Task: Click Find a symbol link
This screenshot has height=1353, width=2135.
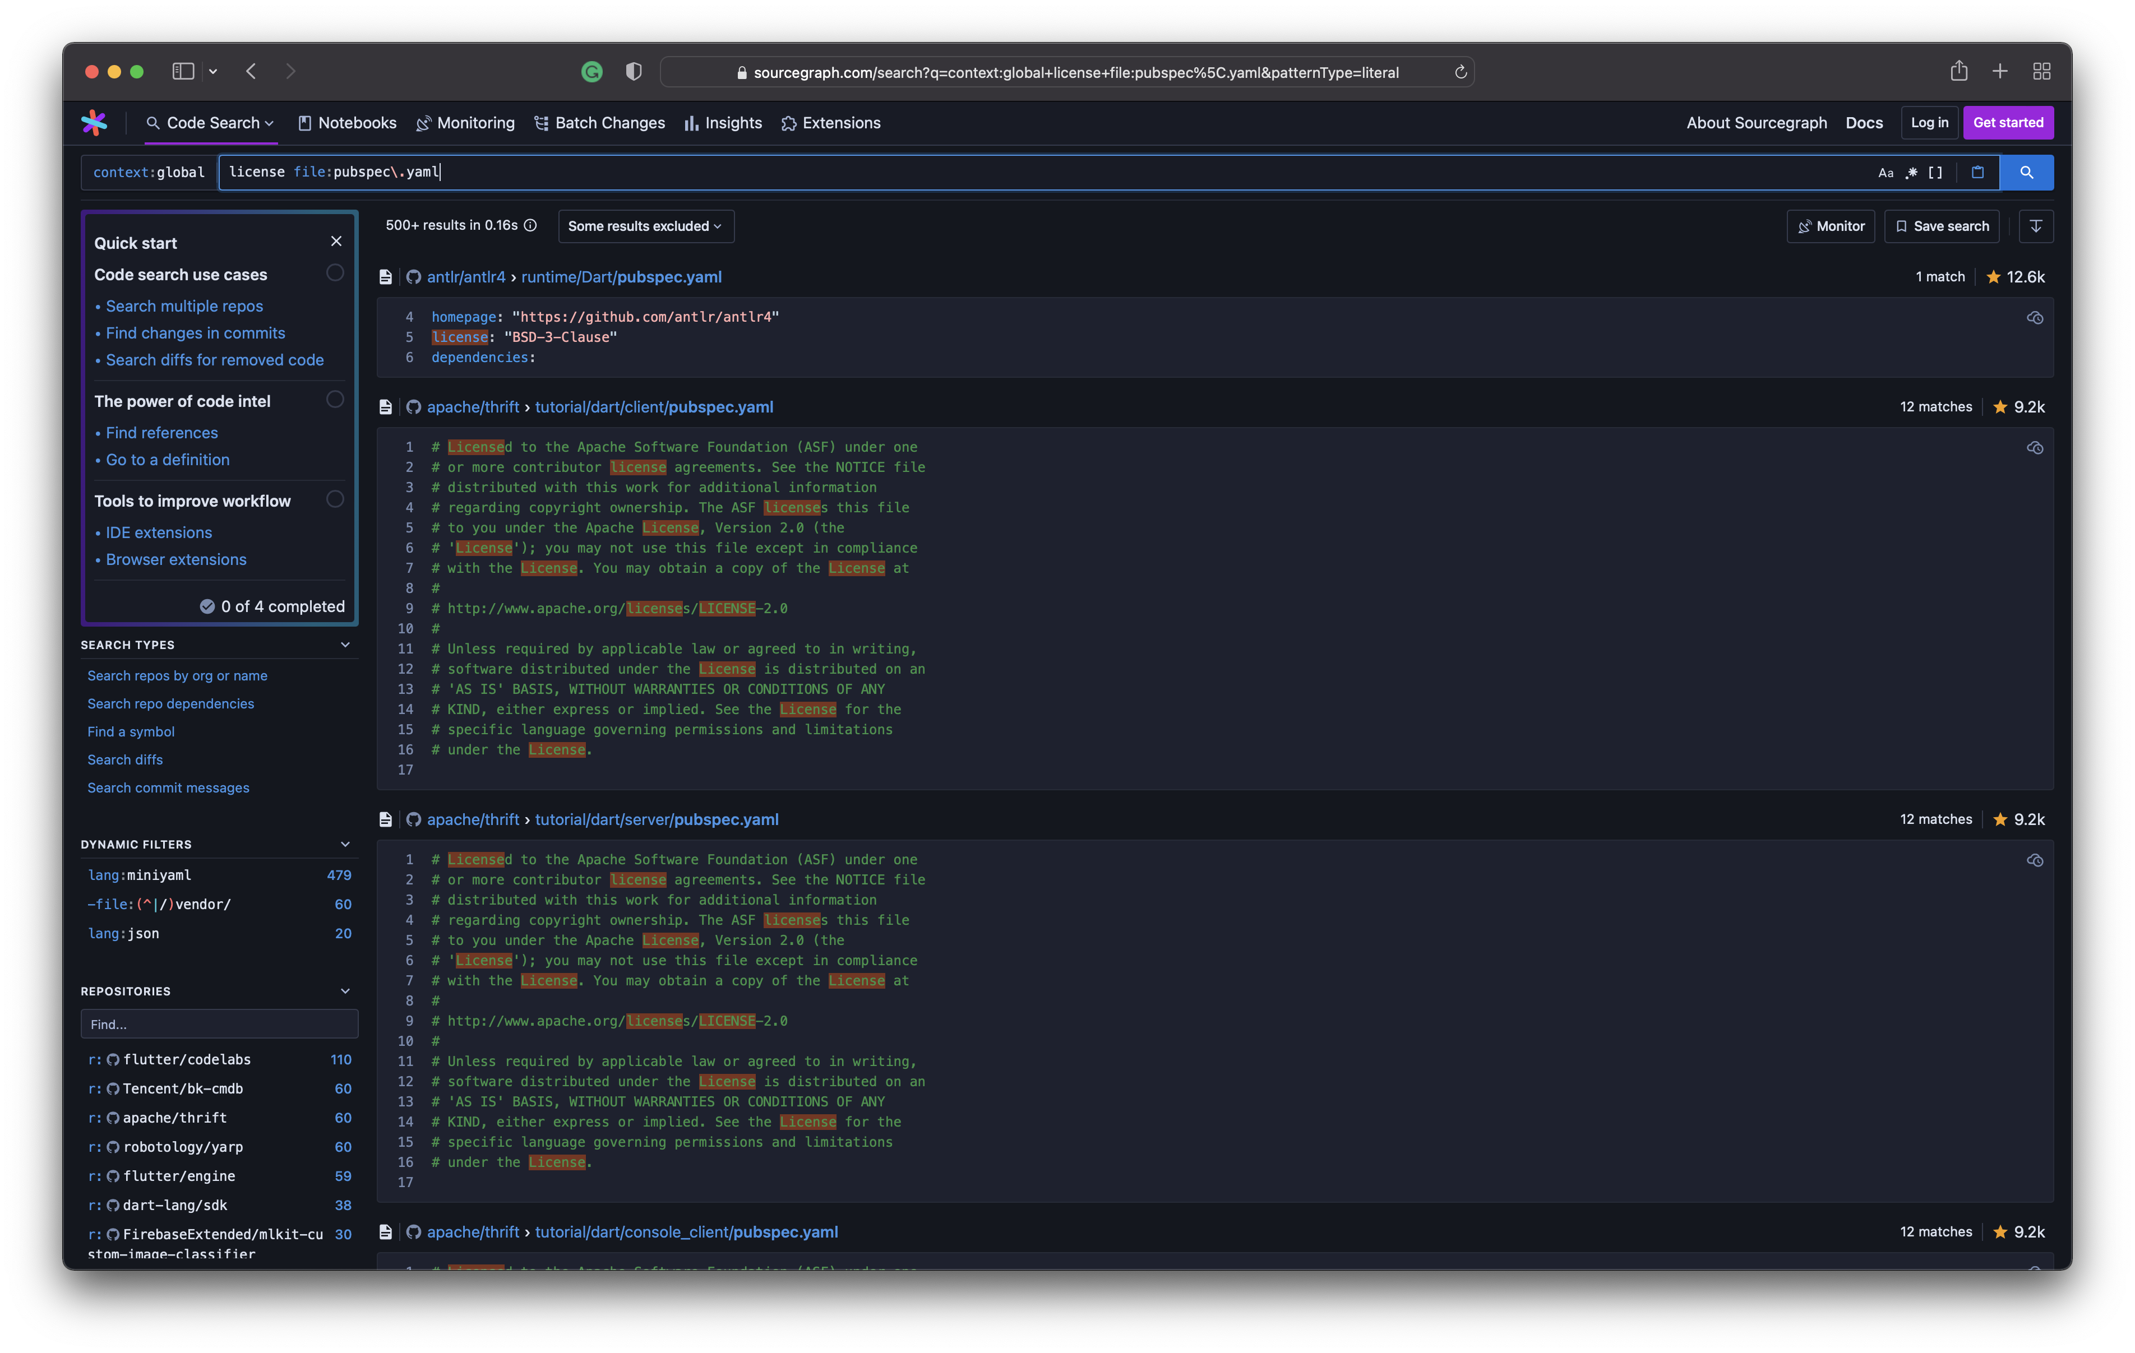Action: point(130,731)
